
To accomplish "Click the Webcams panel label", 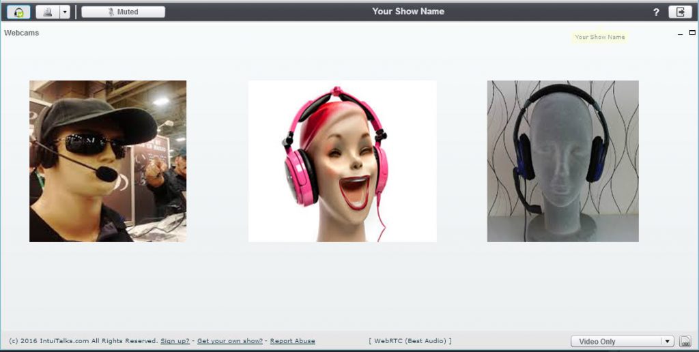I will [21, 33].
